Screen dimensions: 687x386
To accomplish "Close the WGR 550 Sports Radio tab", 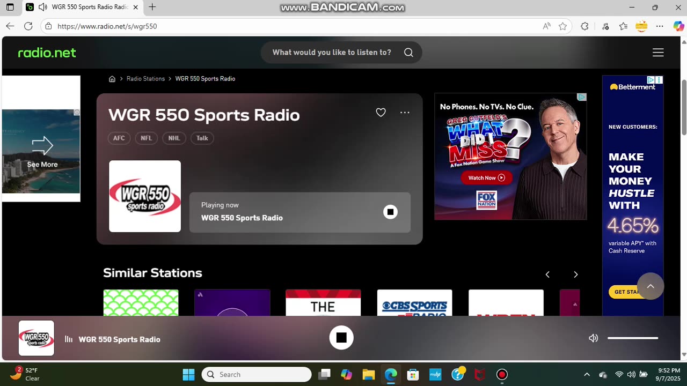I will tap(135, 7).
